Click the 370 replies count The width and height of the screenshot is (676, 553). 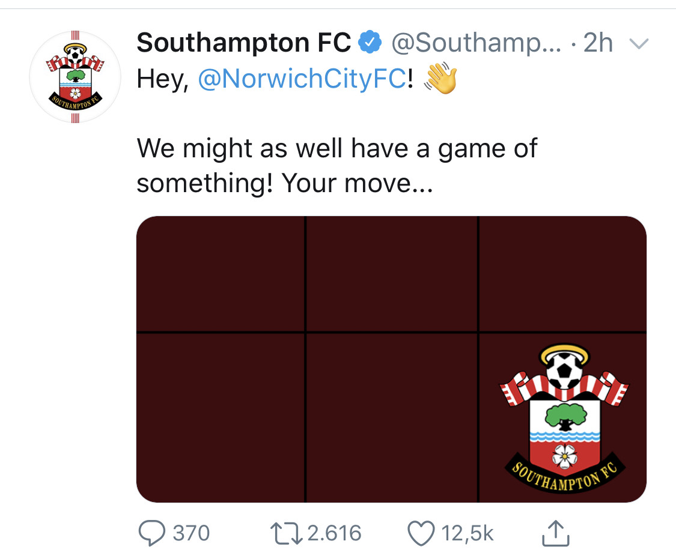tap(191, 533)
